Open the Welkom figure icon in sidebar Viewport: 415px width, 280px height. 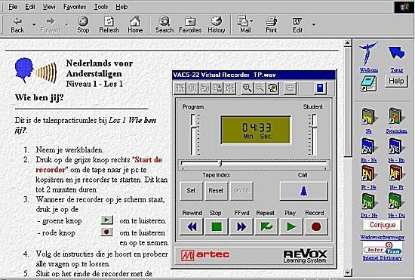[x=368, y=54]
